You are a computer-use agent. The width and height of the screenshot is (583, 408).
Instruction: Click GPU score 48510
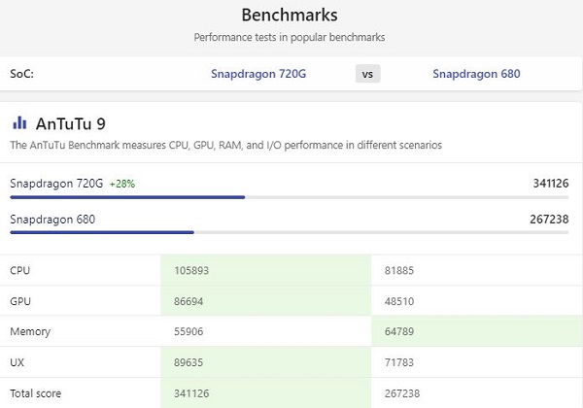[399, 301]
